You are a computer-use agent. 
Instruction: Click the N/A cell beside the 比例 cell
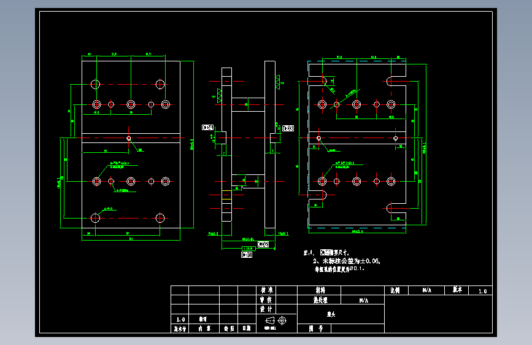[x=426, y=290]
